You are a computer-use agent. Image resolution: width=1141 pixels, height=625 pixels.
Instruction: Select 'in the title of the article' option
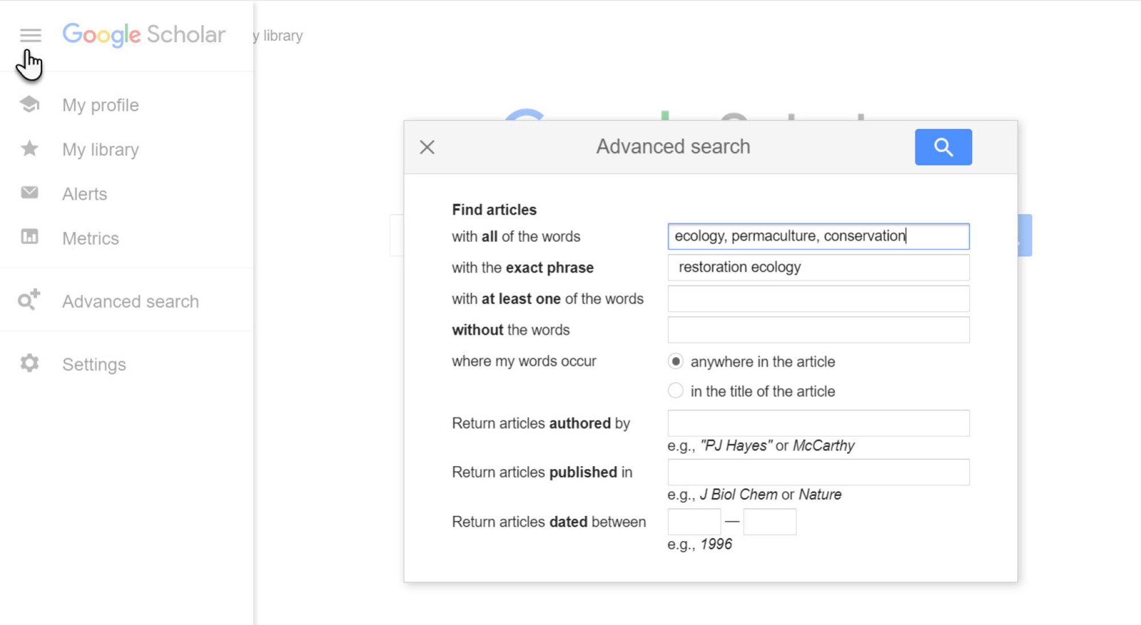[675, 391]
